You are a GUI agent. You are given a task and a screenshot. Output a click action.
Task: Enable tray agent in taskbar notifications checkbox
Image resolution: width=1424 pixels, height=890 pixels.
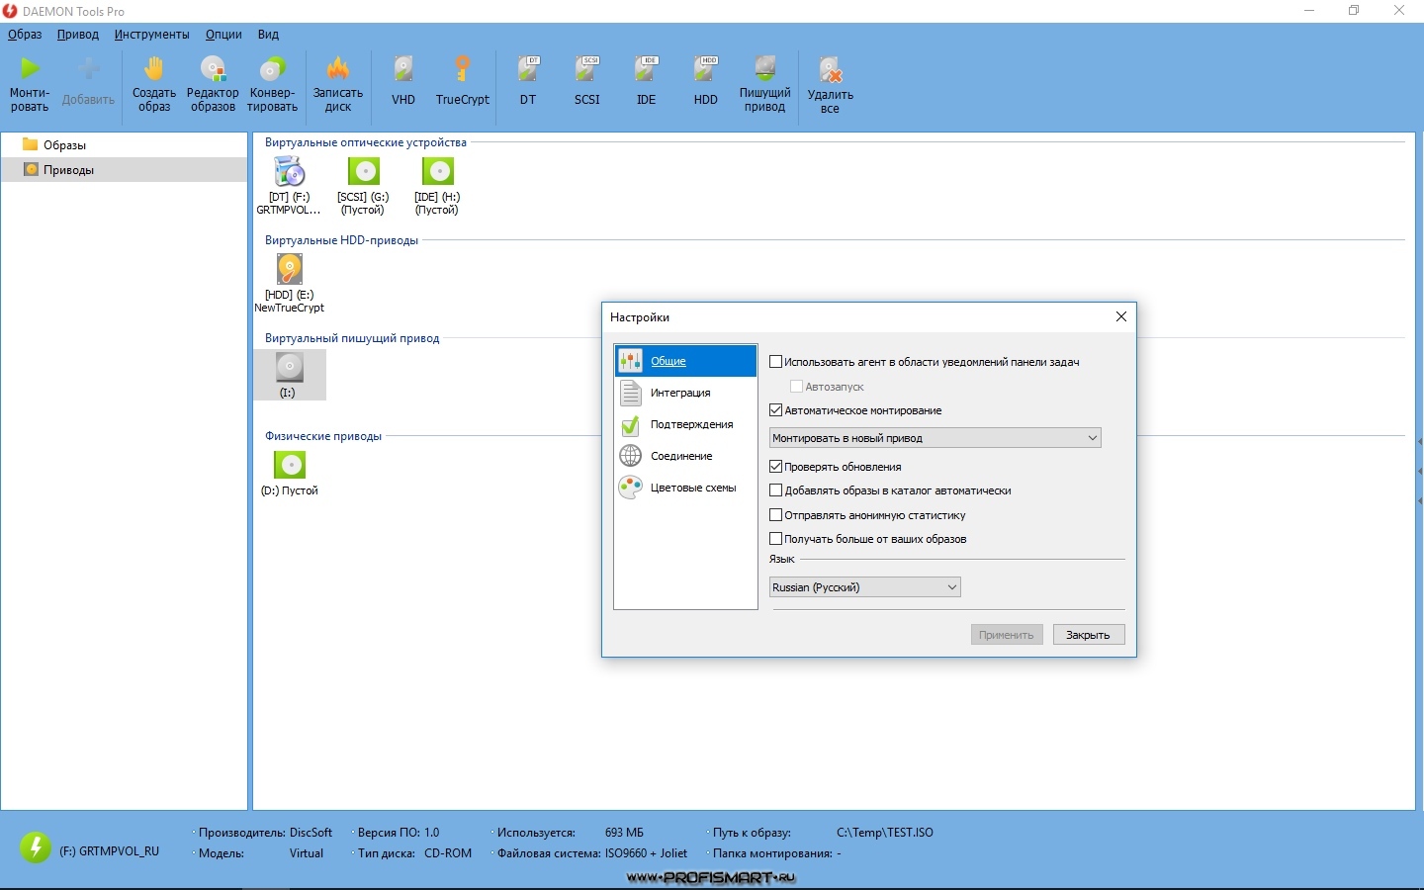pos(776,362)
